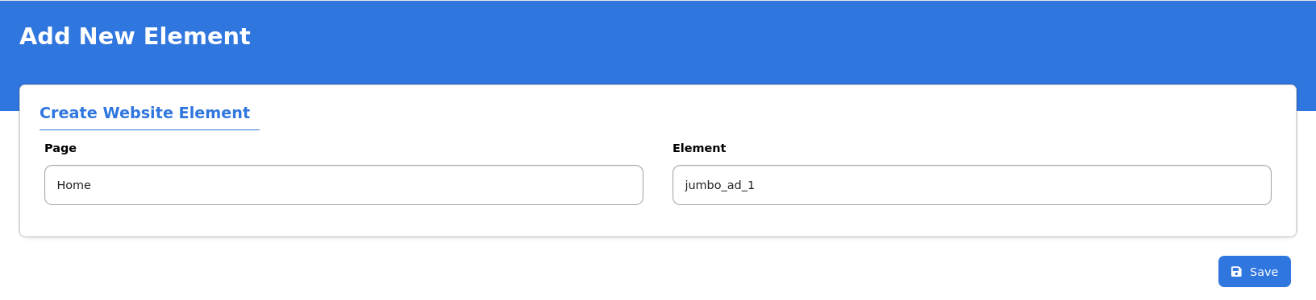
Task: Click the "Element" field label
Action: pyautogui.click(x=699, y=148)
